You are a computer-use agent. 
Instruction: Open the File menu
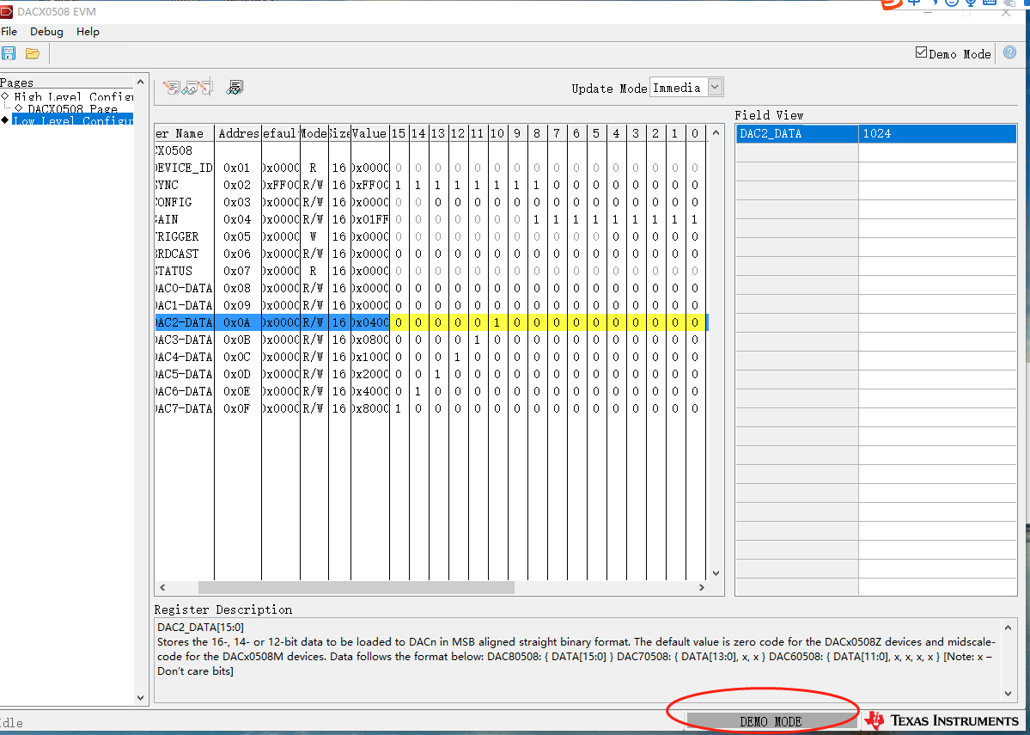[x=9, y=32]
